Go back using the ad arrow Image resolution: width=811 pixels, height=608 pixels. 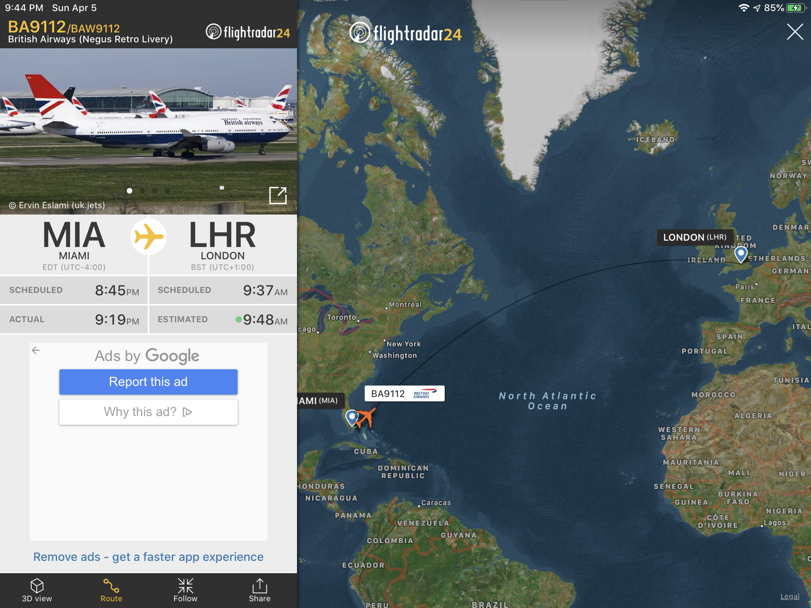point(36,350)
